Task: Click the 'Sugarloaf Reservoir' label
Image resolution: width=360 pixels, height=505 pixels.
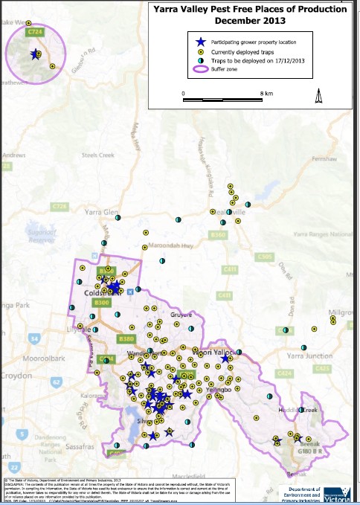Action: click(42, 236)
